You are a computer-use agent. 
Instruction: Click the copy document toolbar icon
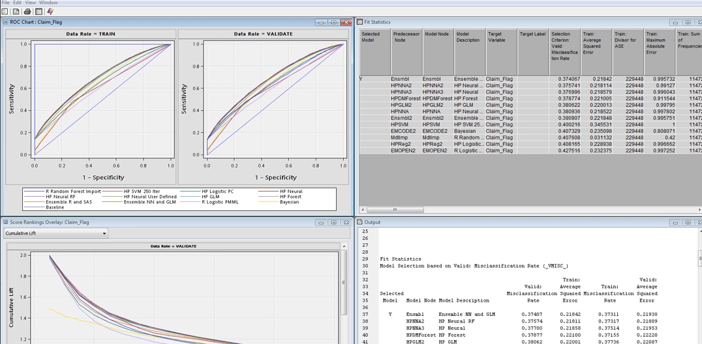16,11
